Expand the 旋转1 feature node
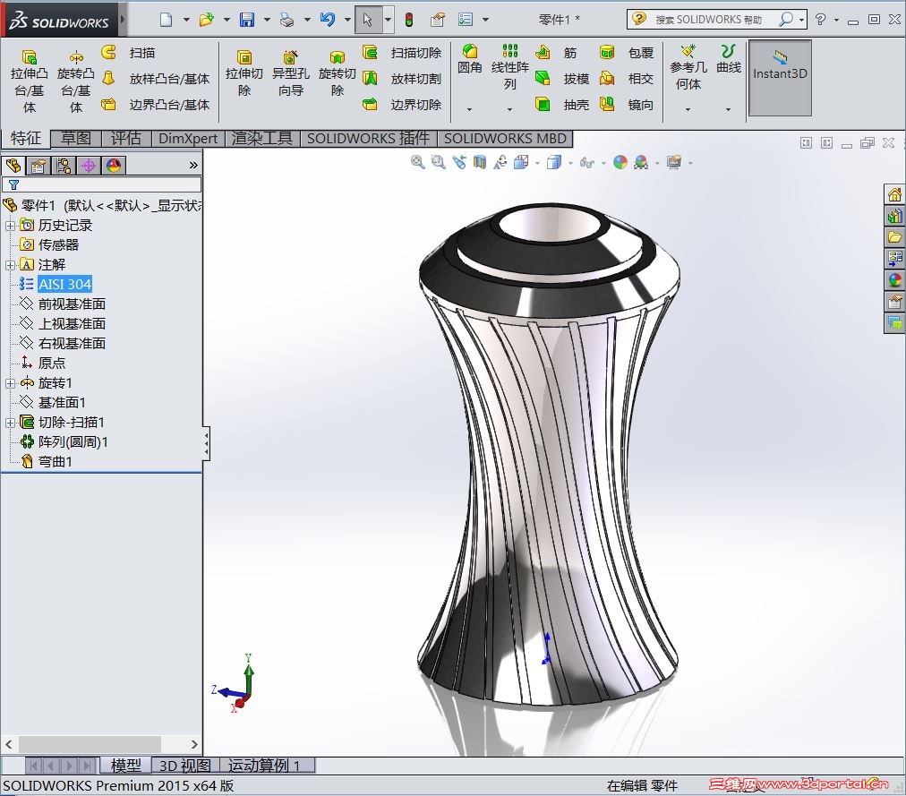Image resolution: width=906 pixels, height=796 pixels. [x=10, y=383]
